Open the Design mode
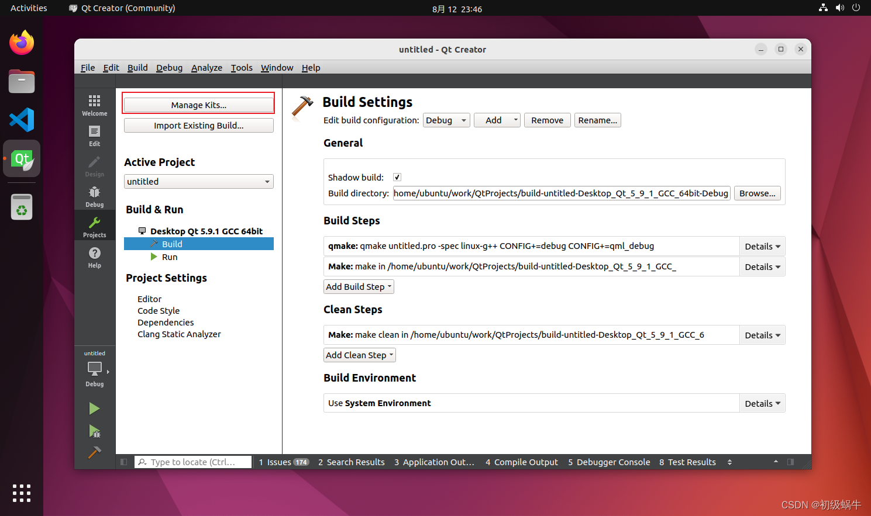The image size is (871, 516). click(x=94, y=166)
